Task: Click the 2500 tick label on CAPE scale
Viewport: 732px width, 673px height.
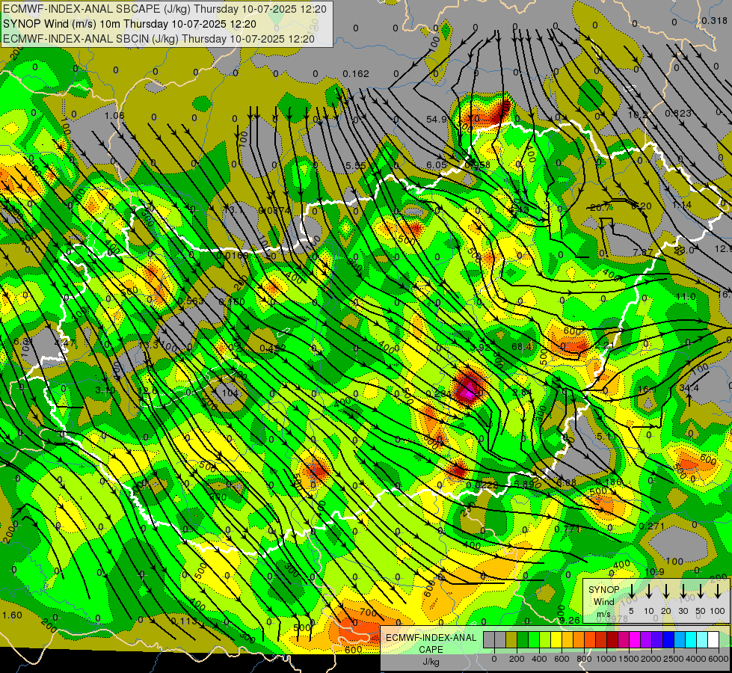Action: click(674, 659)
